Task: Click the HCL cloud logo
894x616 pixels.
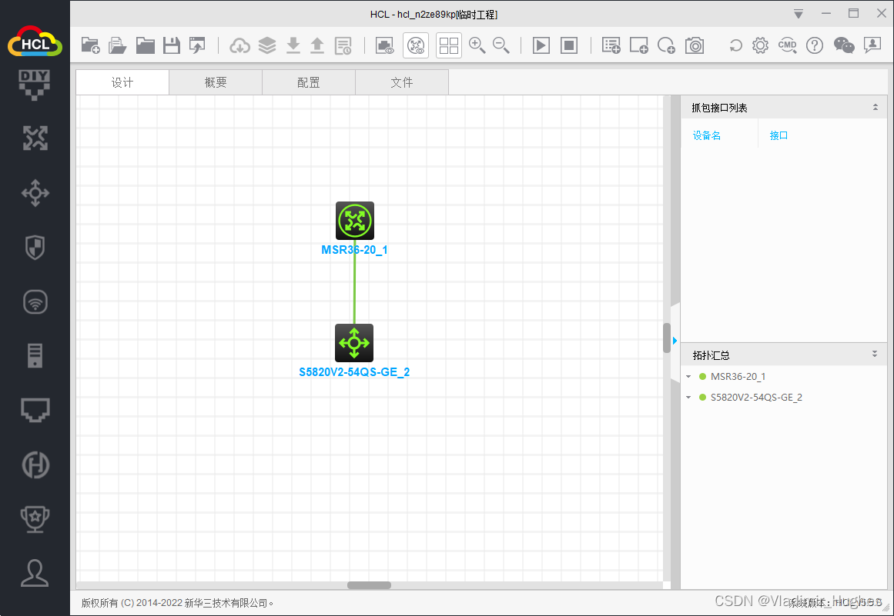Action: click(x=35, y=42)
